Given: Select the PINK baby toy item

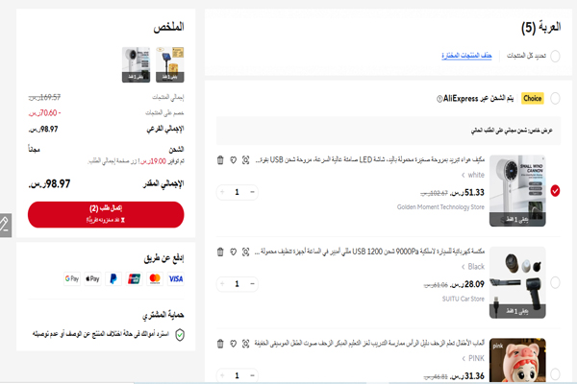Looking at the screenshot, I should point(555,374).
